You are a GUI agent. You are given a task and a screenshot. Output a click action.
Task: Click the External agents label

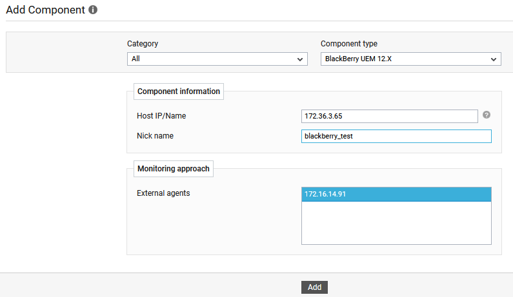point(163,193)
